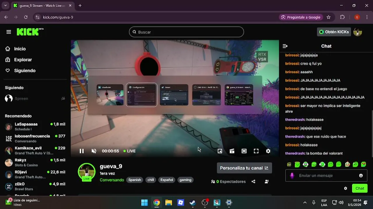Open the Windows Start menu

pyautogui.click(x=145, y=203)
